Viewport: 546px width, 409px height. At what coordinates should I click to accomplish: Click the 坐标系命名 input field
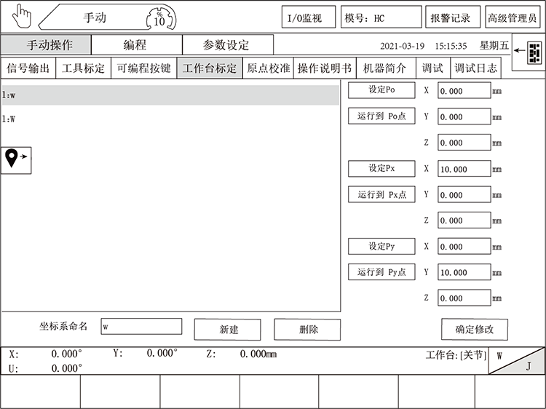pos(141,327)
